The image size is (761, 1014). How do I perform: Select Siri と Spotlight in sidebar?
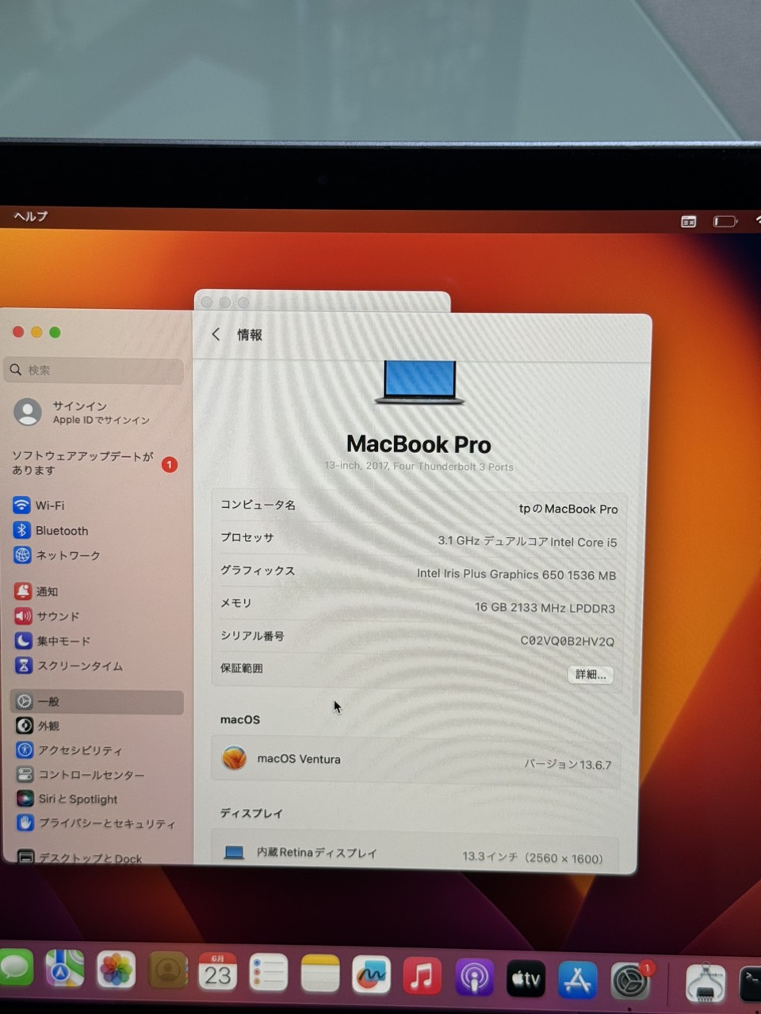point(77,799)
